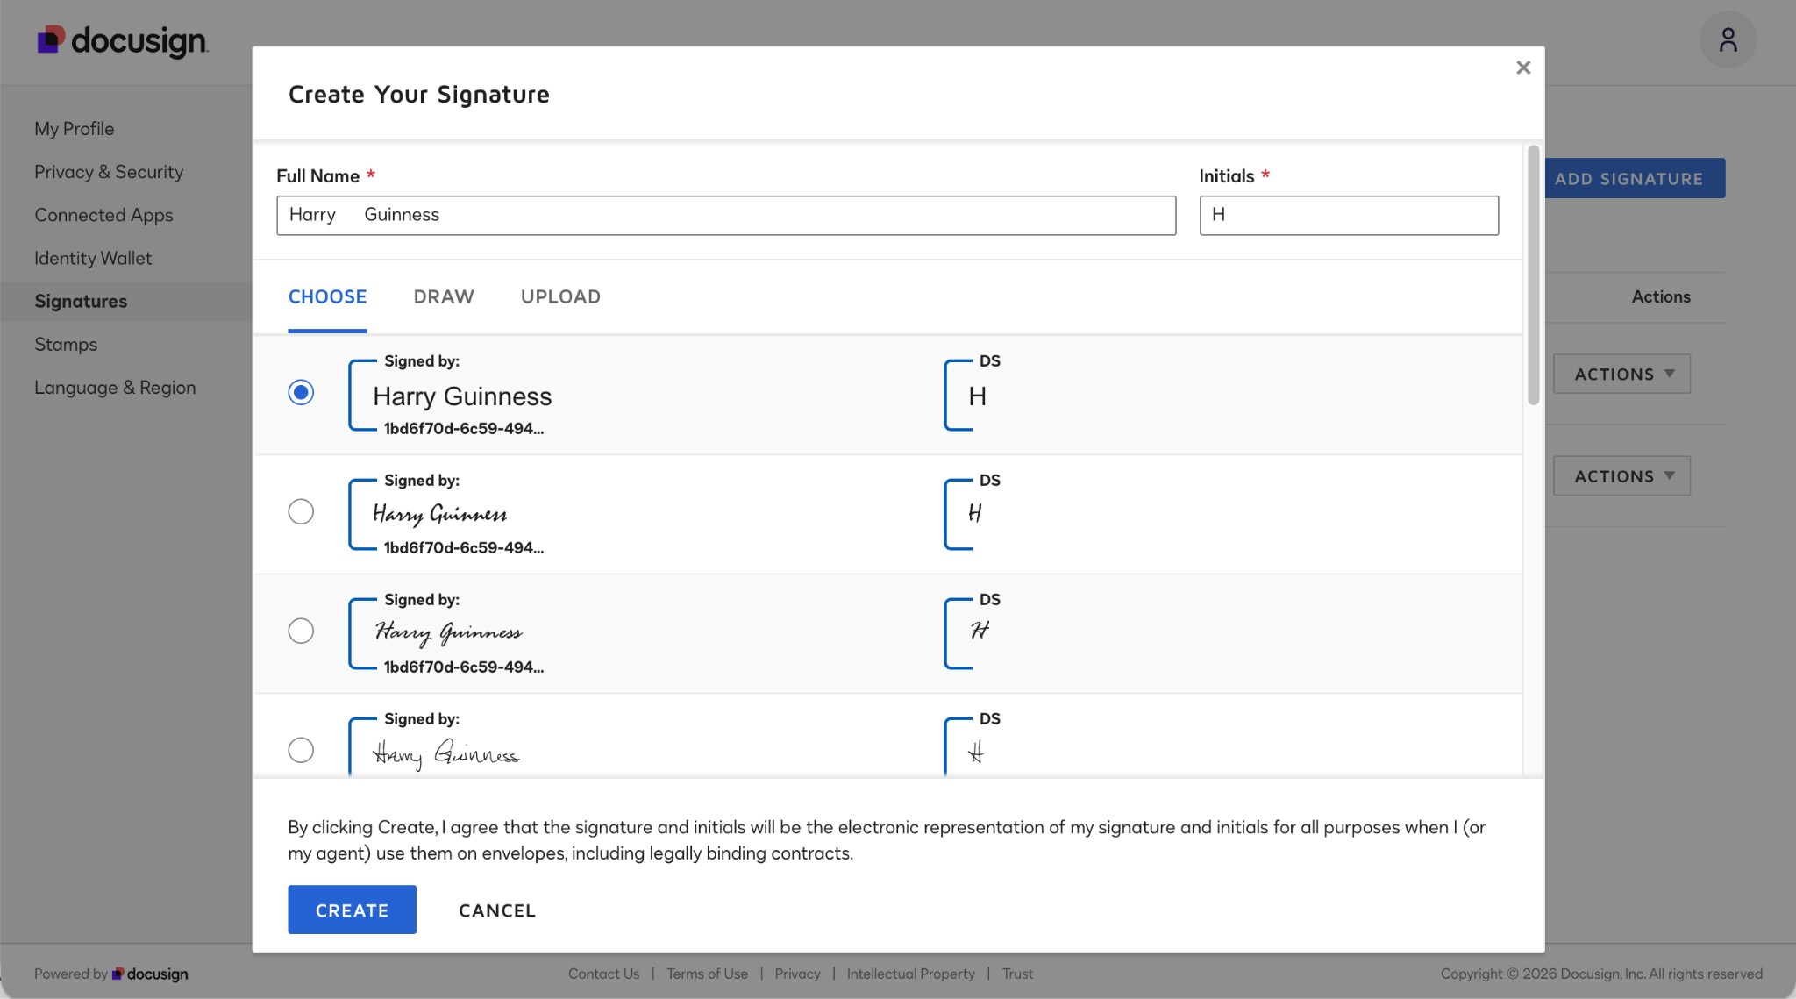Image resolution: width=1796 pixels, height=999 pixels.
Task: Click the CANCEL button
Action: [497, 910]
